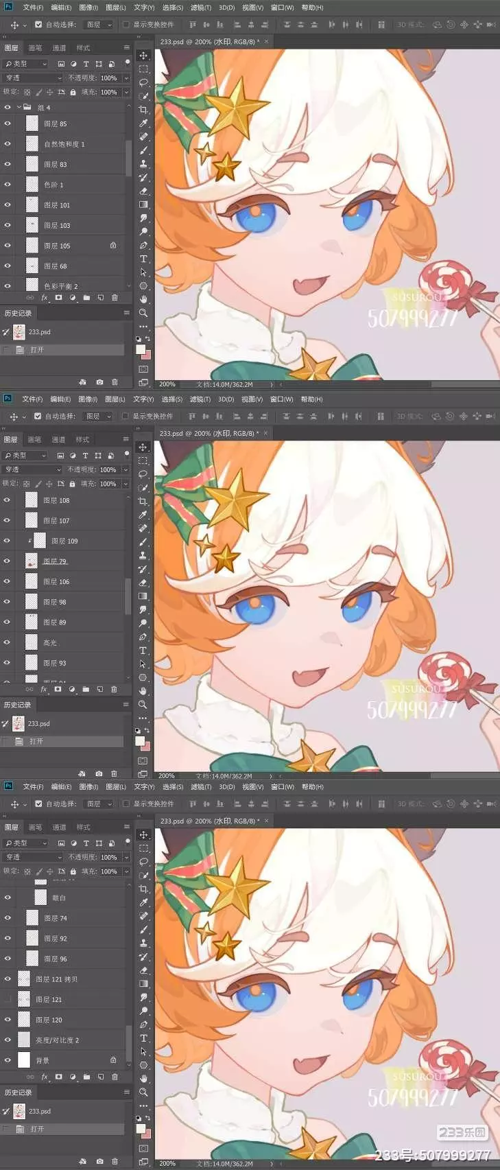Select the Eyedropper tool in the 组 4 window
The image size is (500, 1170).
[143, 124]
